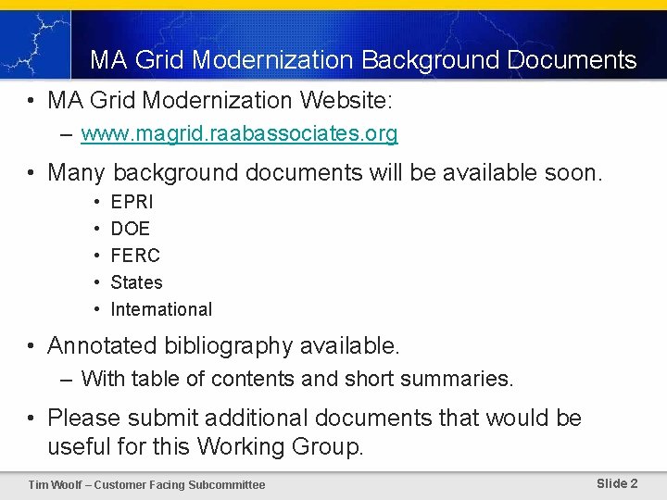This screenshot has height=500, width=667.
Task: Click the 'Slide 2' number label
Action: (x=617, y=483)
